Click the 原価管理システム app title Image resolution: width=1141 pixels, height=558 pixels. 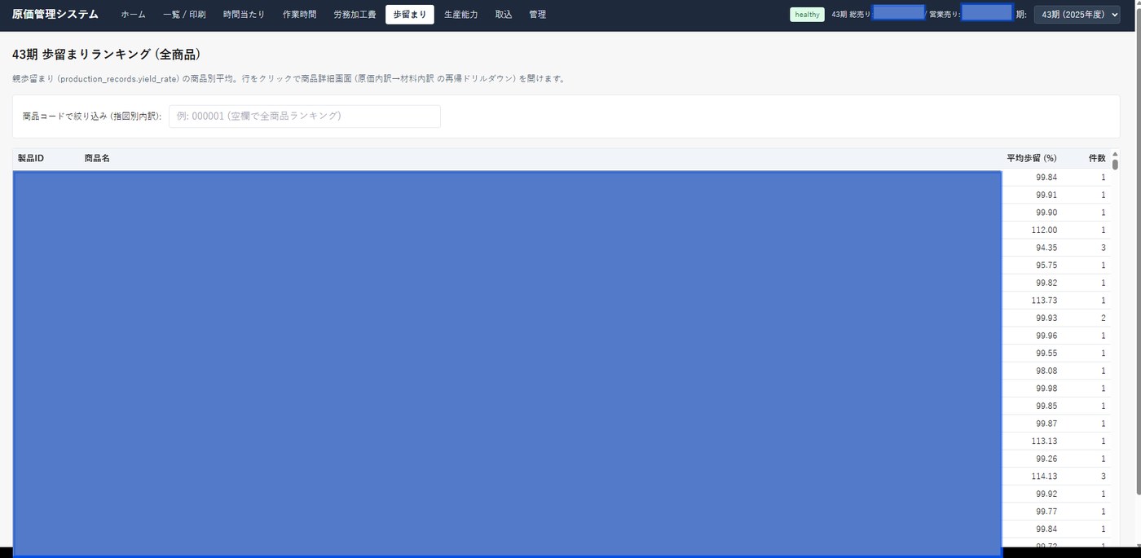coord(55,15)
